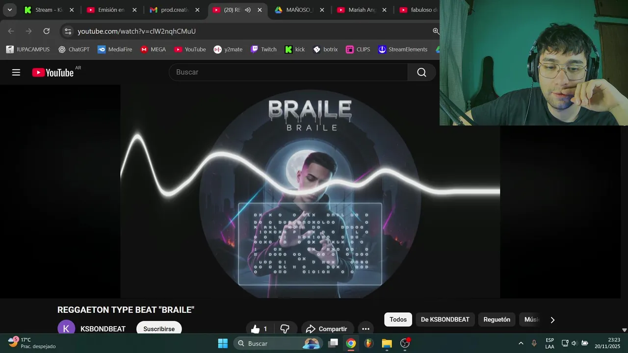Open the CLIPS bookmark

pos(358,50)
